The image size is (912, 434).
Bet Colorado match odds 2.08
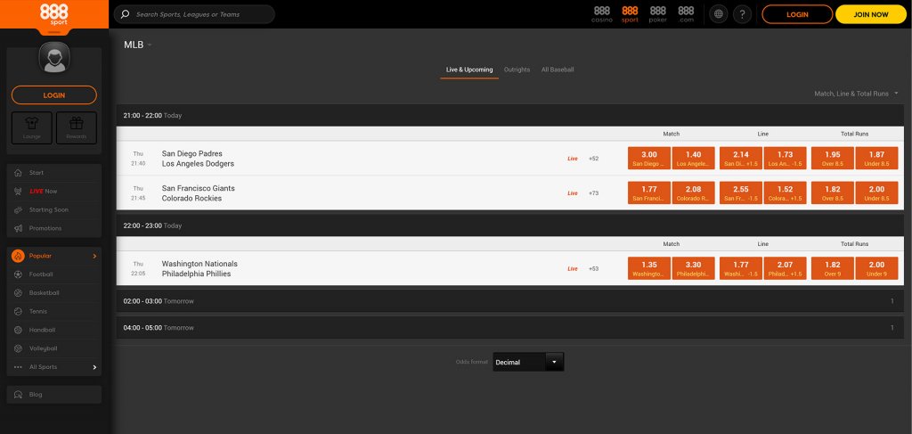point(693,192)
